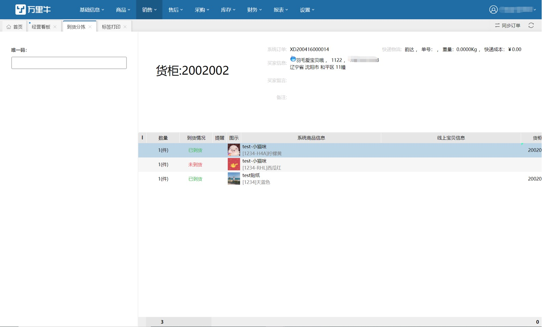Viewport: 554px width, 327px height.
Task: Expand the 售后 menu
Action: tap(175, 10)
